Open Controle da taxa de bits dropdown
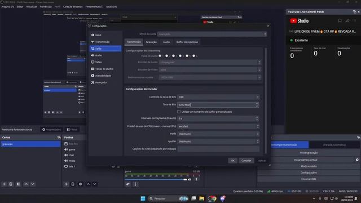 [x=218, y=97]
